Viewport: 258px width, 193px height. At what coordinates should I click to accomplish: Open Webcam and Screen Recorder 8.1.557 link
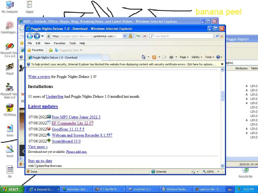point(82,135)
